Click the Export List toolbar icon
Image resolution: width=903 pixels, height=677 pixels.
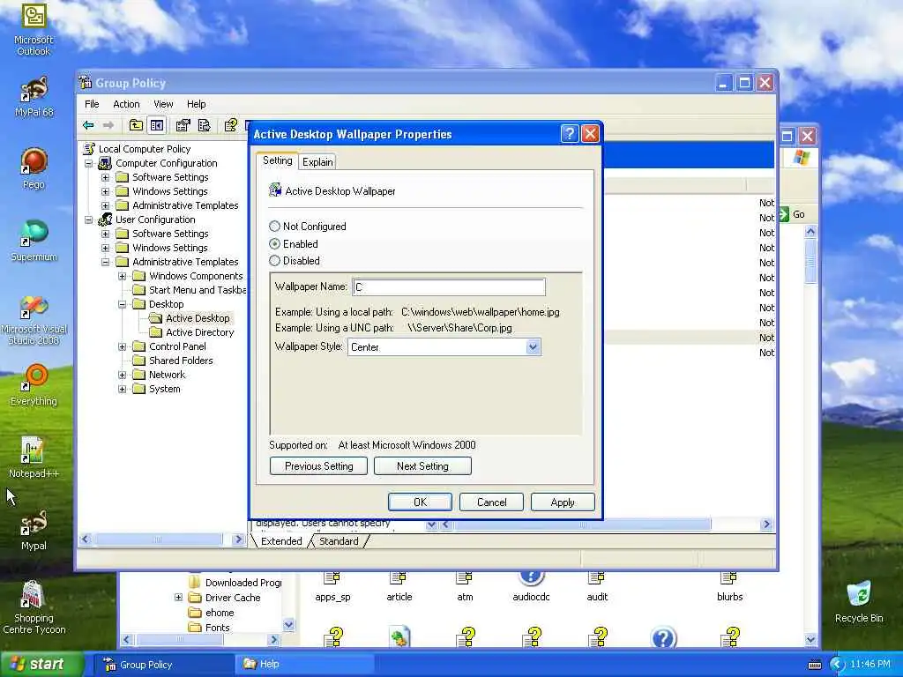(204, 125)
